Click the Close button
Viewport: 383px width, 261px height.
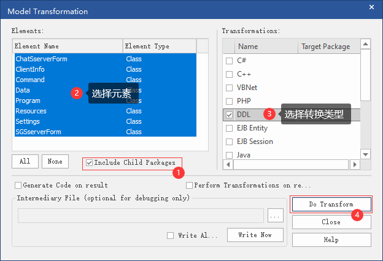click(x=331, y=222)
